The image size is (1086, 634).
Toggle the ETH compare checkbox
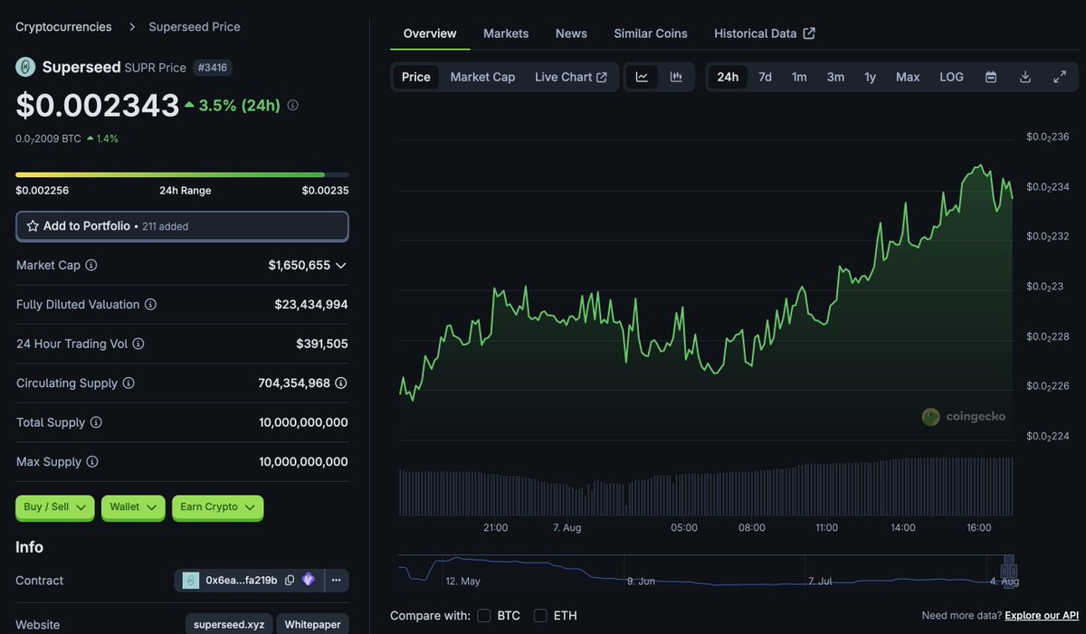540,616
